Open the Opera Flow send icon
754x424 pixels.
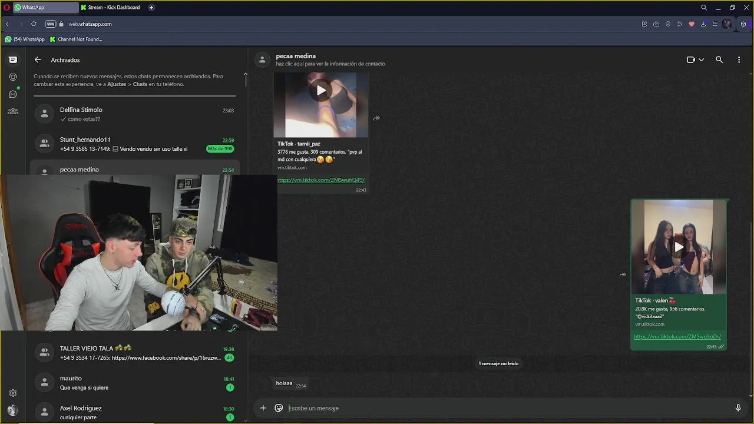pyautogui.click(x=680, y=24)
